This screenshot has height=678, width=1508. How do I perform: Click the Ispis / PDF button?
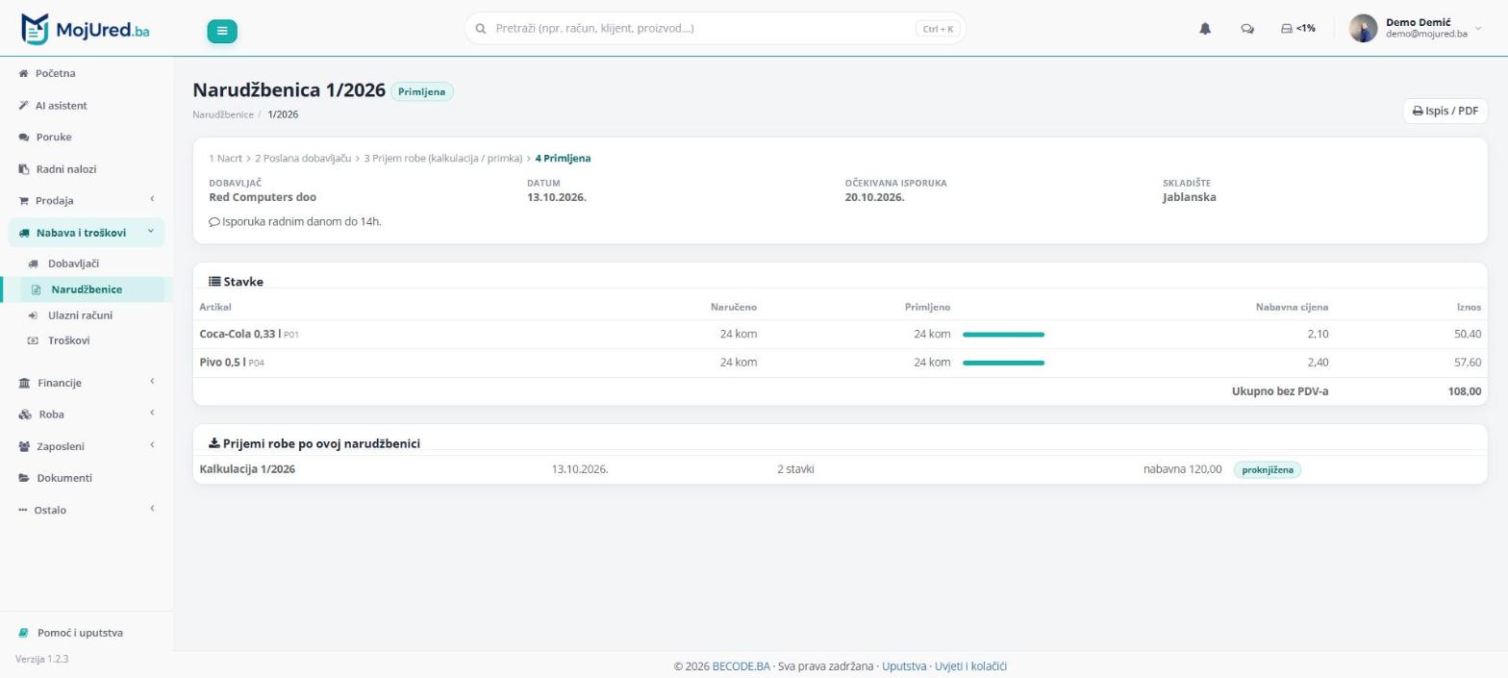tap(1445, 111)
